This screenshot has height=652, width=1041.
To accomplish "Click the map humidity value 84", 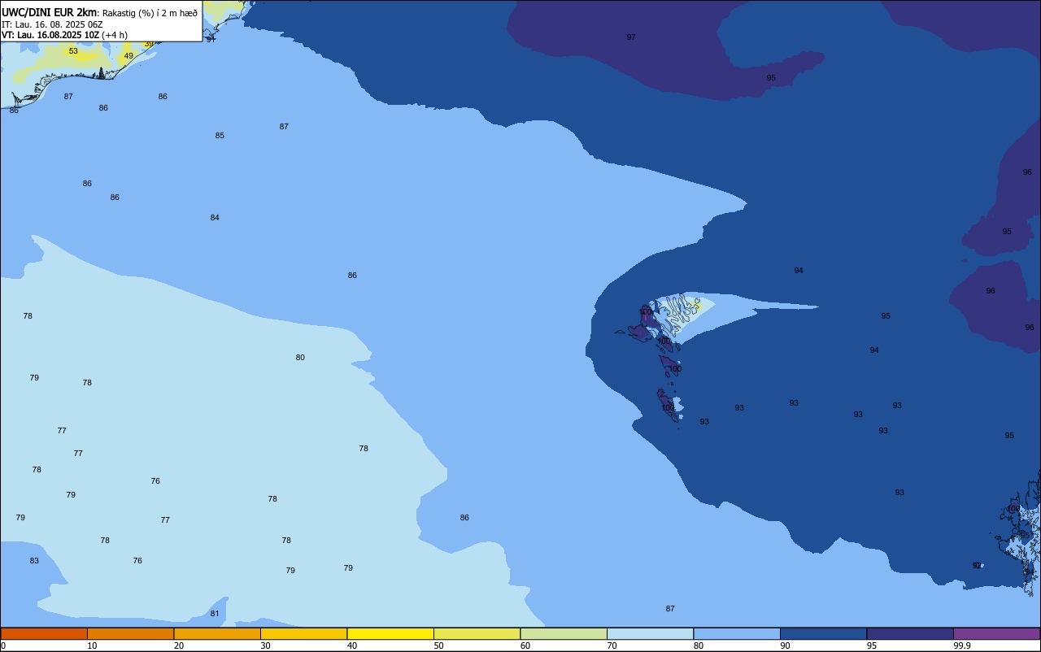I will click(215, 218).
